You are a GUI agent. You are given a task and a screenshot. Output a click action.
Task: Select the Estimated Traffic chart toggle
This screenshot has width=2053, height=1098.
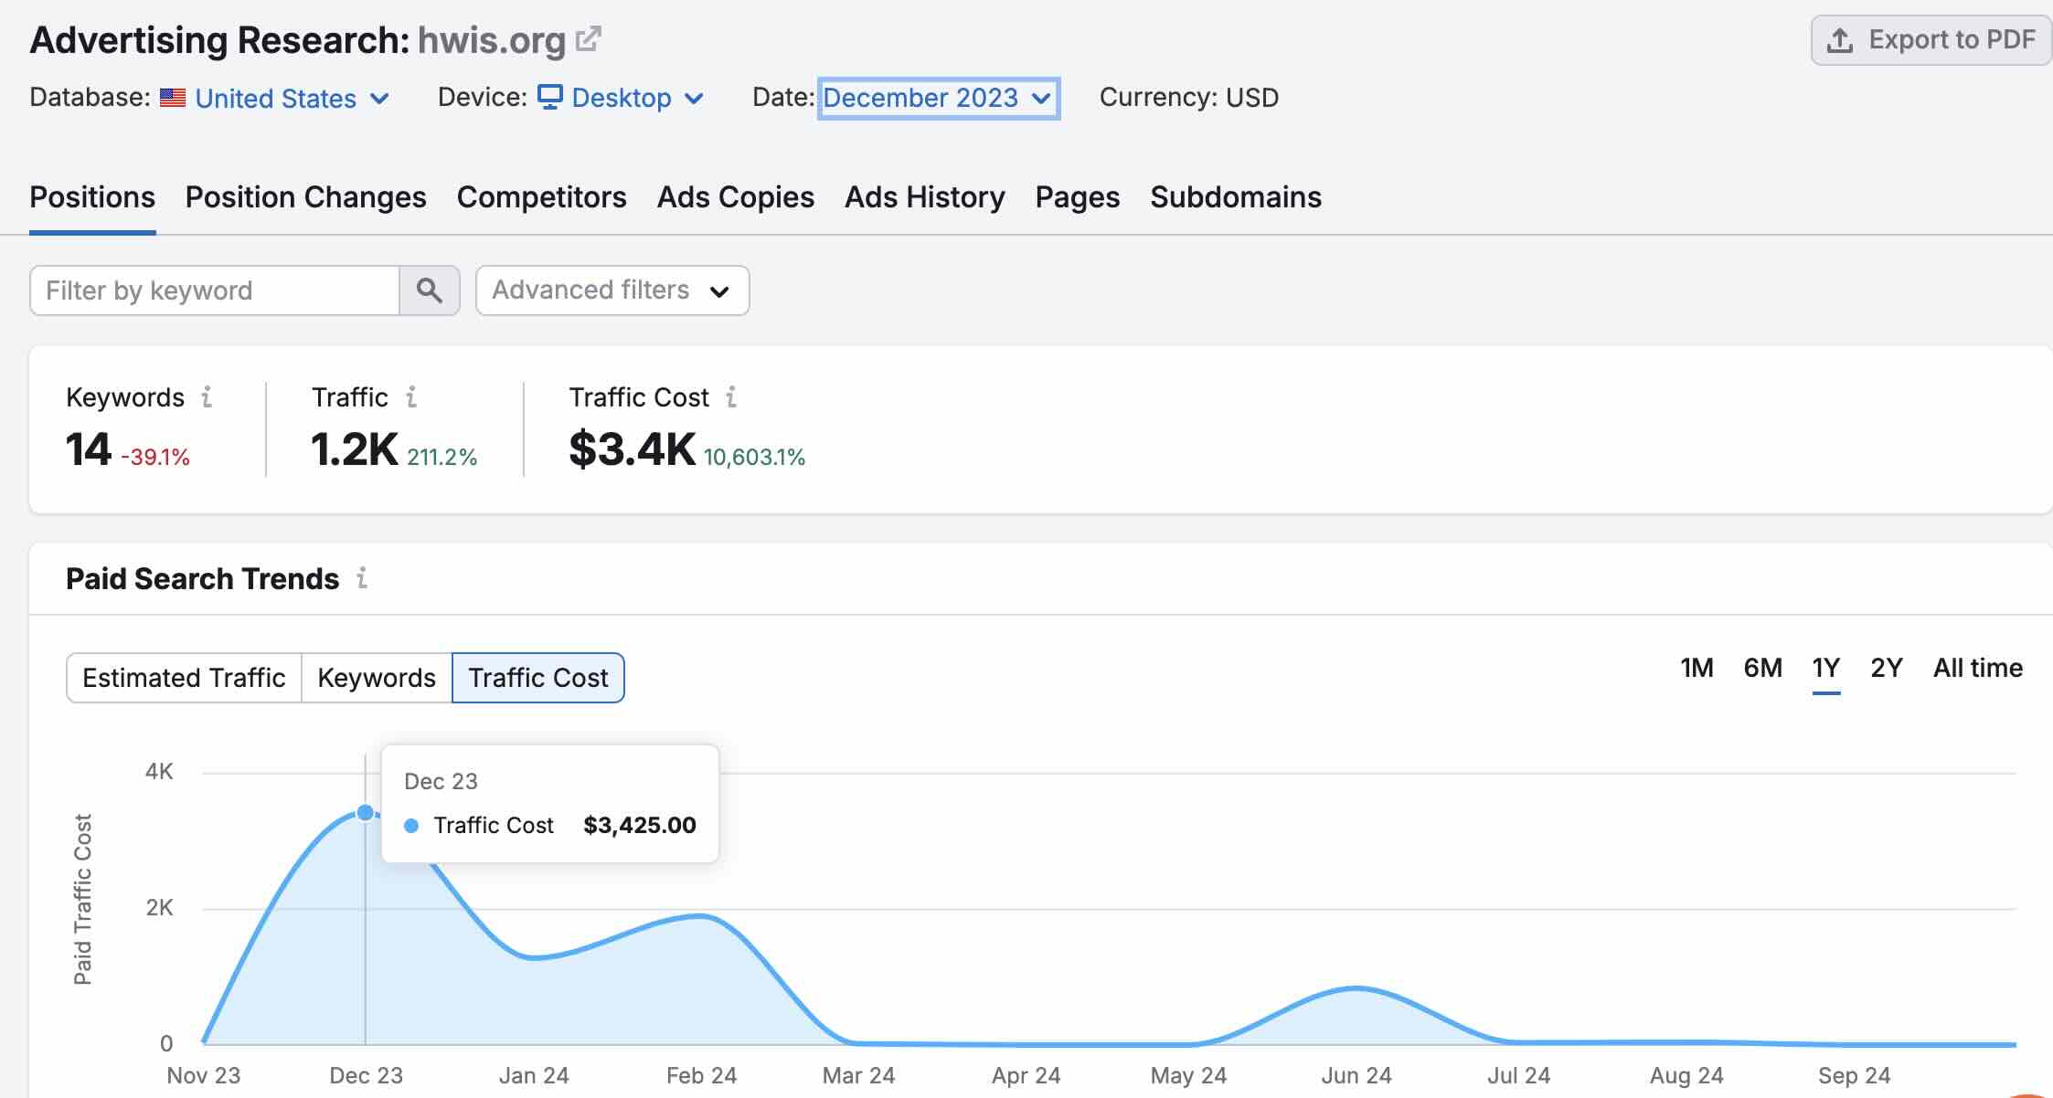[x=184, y=678]
